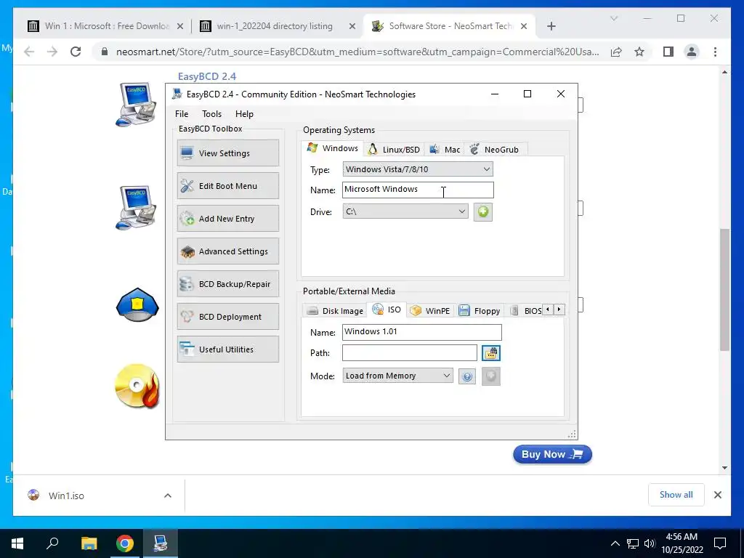Switch to the NeoGrub tab
Image resolution: width=744 pixels, height=558 pixels.
point(495,150)
